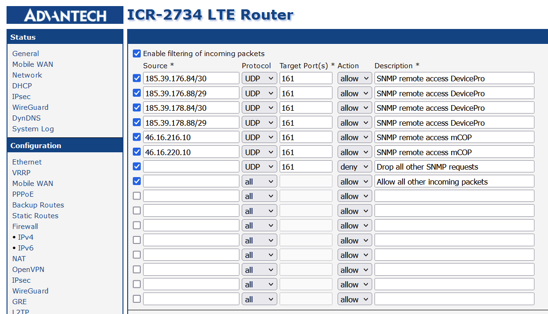
Task: Click the Source field containing 185.39.176.84/30
Action: click(191, 78)
